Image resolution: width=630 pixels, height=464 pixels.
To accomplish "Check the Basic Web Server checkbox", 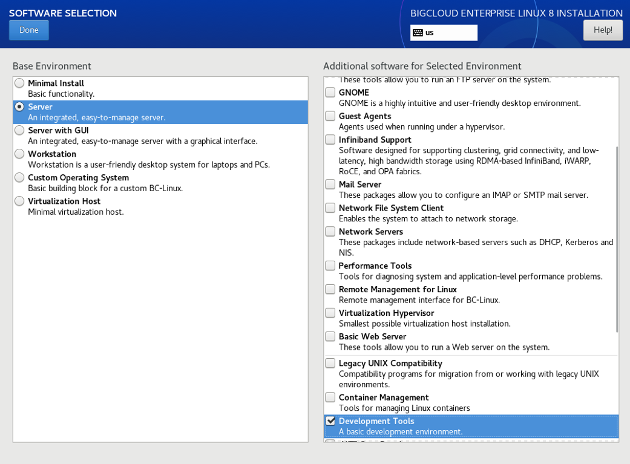I will [x=330, y=336].
